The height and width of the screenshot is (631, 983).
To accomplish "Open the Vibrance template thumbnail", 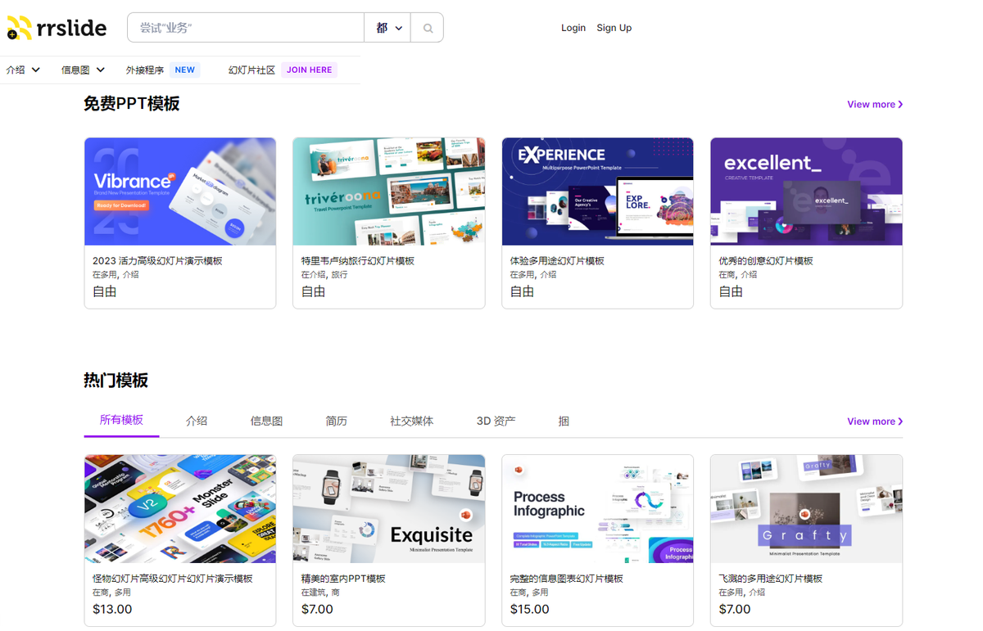I will point(180,192).
